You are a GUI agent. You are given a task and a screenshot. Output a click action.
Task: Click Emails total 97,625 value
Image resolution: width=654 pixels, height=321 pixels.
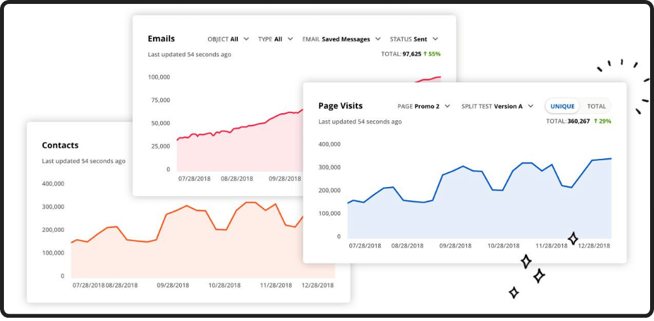(x=411, y=54)
